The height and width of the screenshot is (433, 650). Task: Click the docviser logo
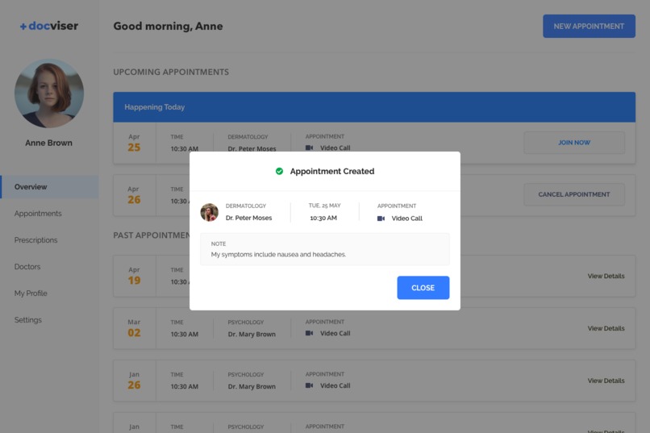[49, 26]
